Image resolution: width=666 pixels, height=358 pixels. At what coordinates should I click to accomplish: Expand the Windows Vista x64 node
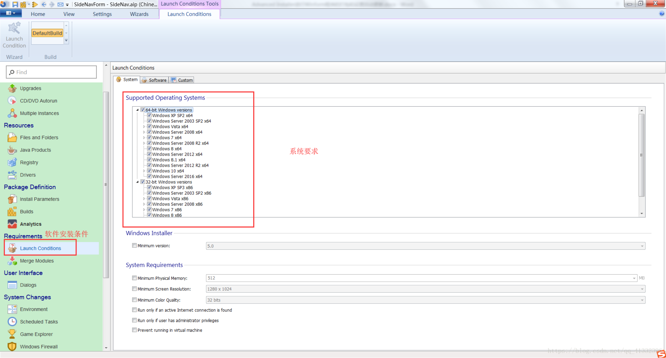[144, 127]
